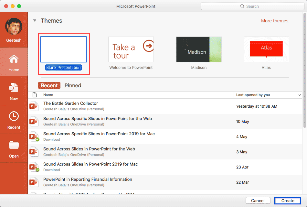Open the Last opened by you sort dropdown
The height and width of the screenshot is (207, 307).
pos(299,95)
